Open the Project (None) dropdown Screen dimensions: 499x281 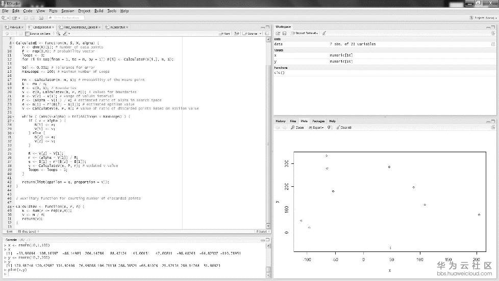483,18
